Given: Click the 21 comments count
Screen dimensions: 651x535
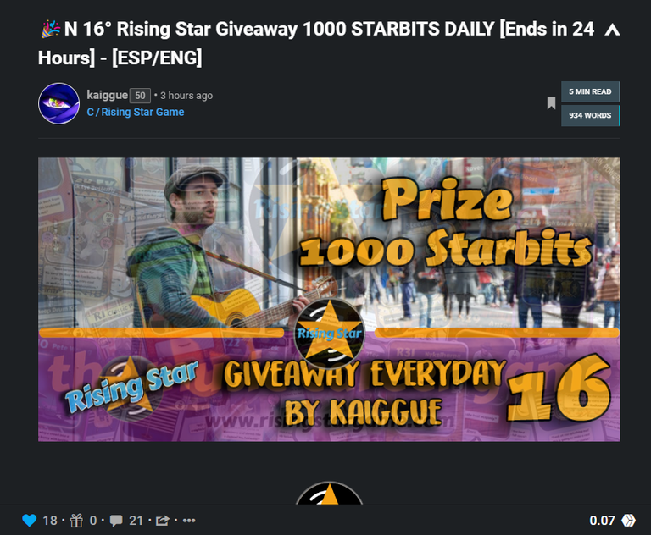Looking at the screenshot, I should (136, 521).
